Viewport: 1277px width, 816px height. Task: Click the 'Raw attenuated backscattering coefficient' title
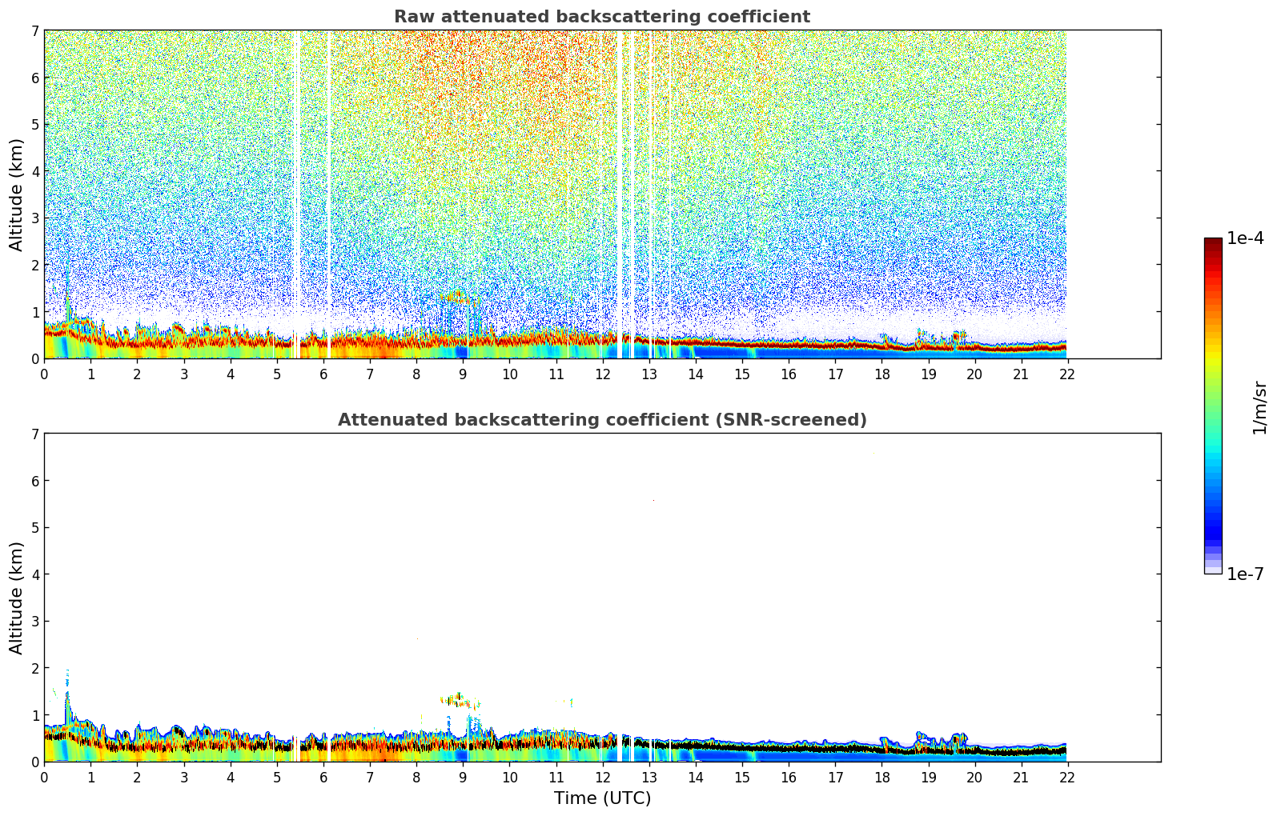point(601,17)
